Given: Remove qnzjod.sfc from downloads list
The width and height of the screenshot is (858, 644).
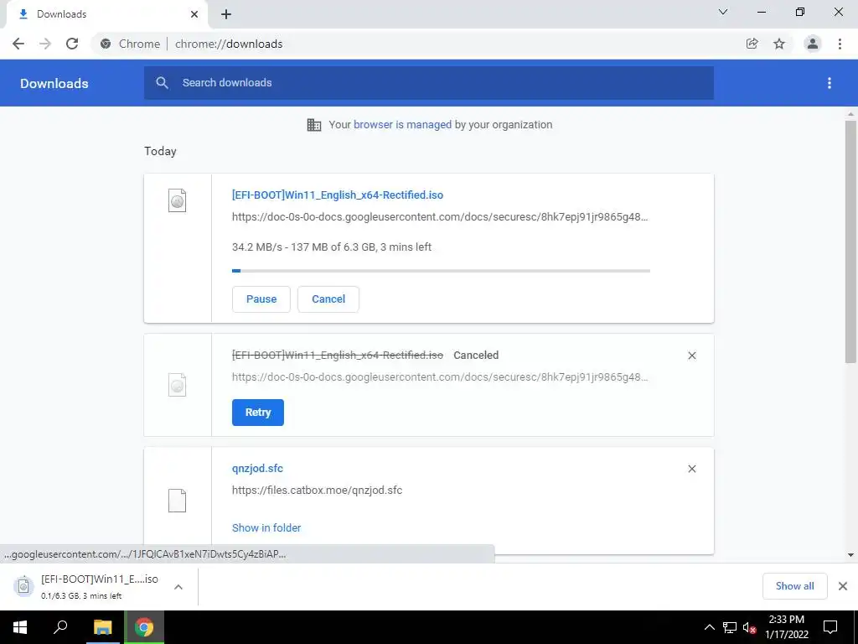Looking at the screenshot, I should coord(691,469).
